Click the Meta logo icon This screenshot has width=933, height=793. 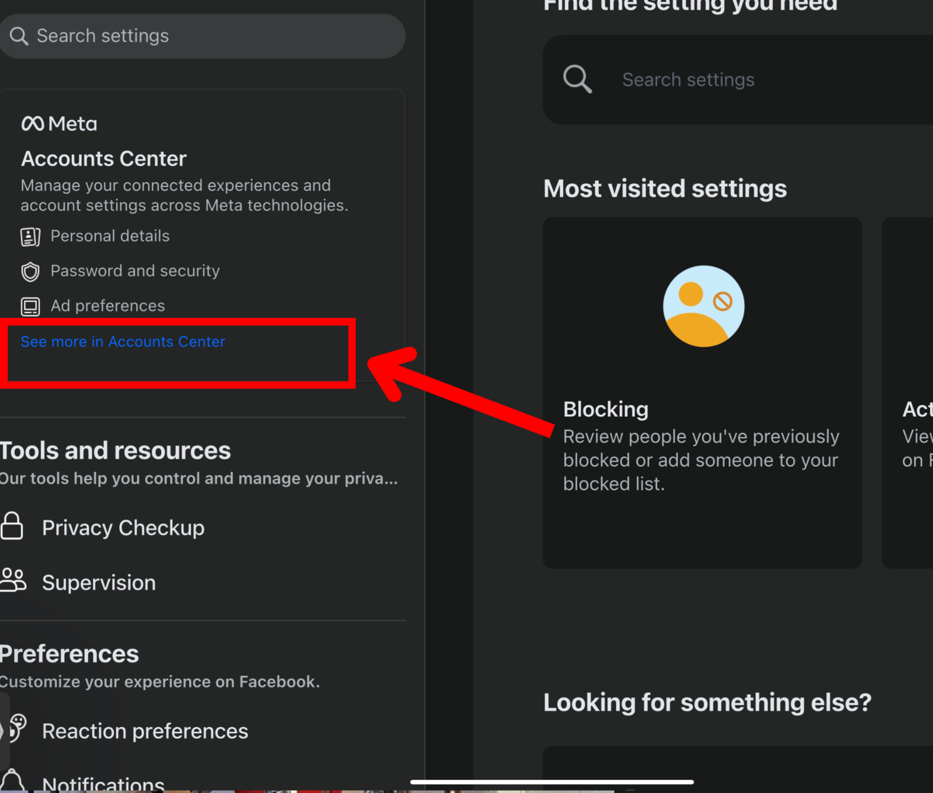coord(33,123)
